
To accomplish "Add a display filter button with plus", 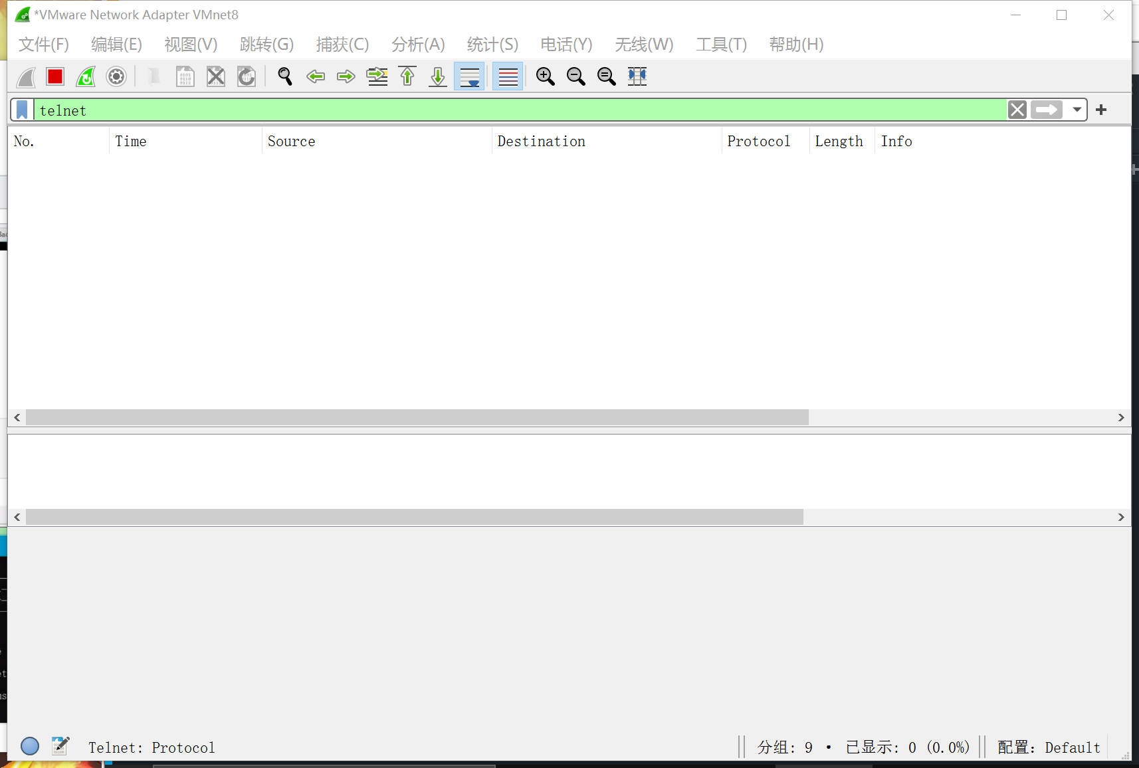I will [x=1101, y=110].
